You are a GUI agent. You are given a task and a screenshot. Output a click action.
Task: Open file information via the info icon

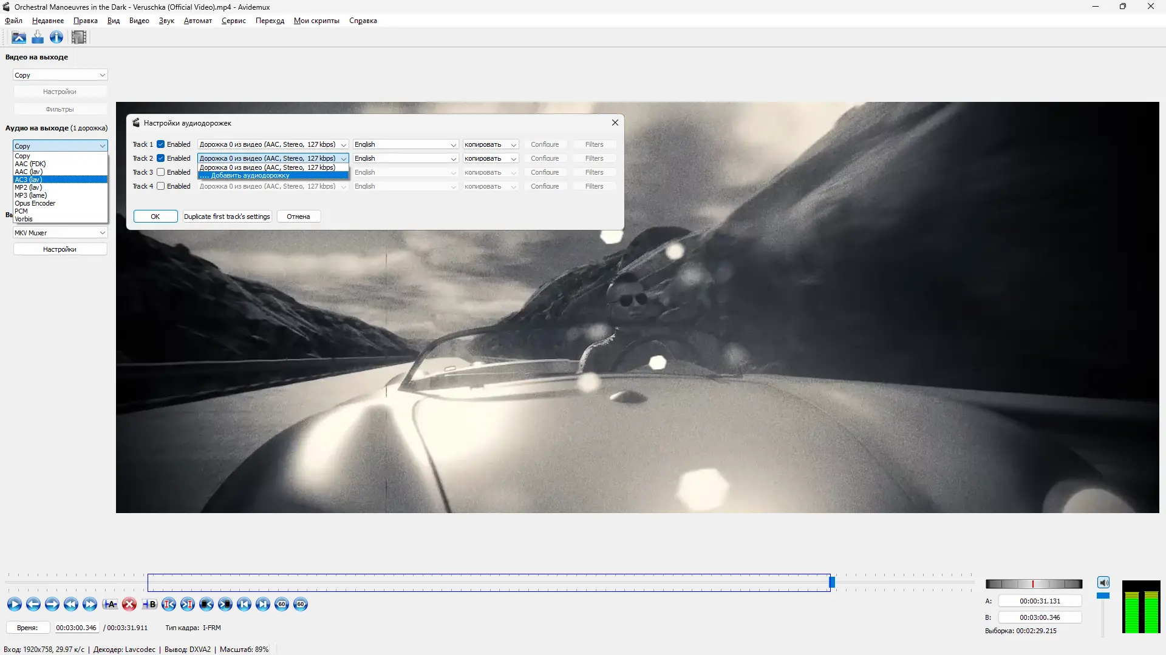56,37
